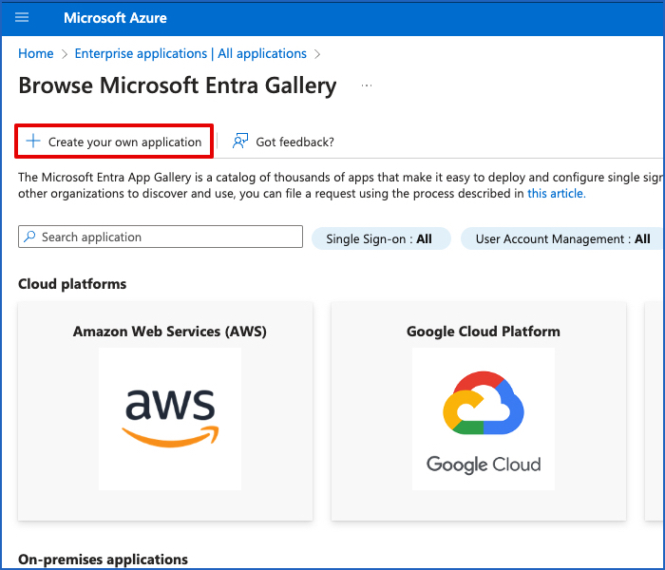Open the hamburger portal menu
This screenshot has width=665, height=570.
pos(23,18)
